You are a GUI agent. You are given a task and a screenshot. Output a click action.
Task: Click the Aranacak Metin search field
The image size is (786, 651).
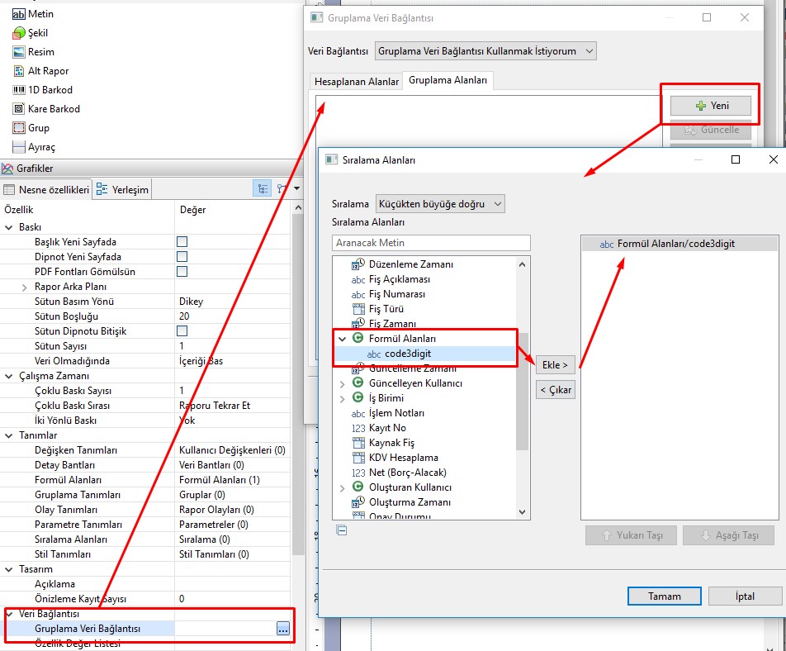click(x=431, y=243)
